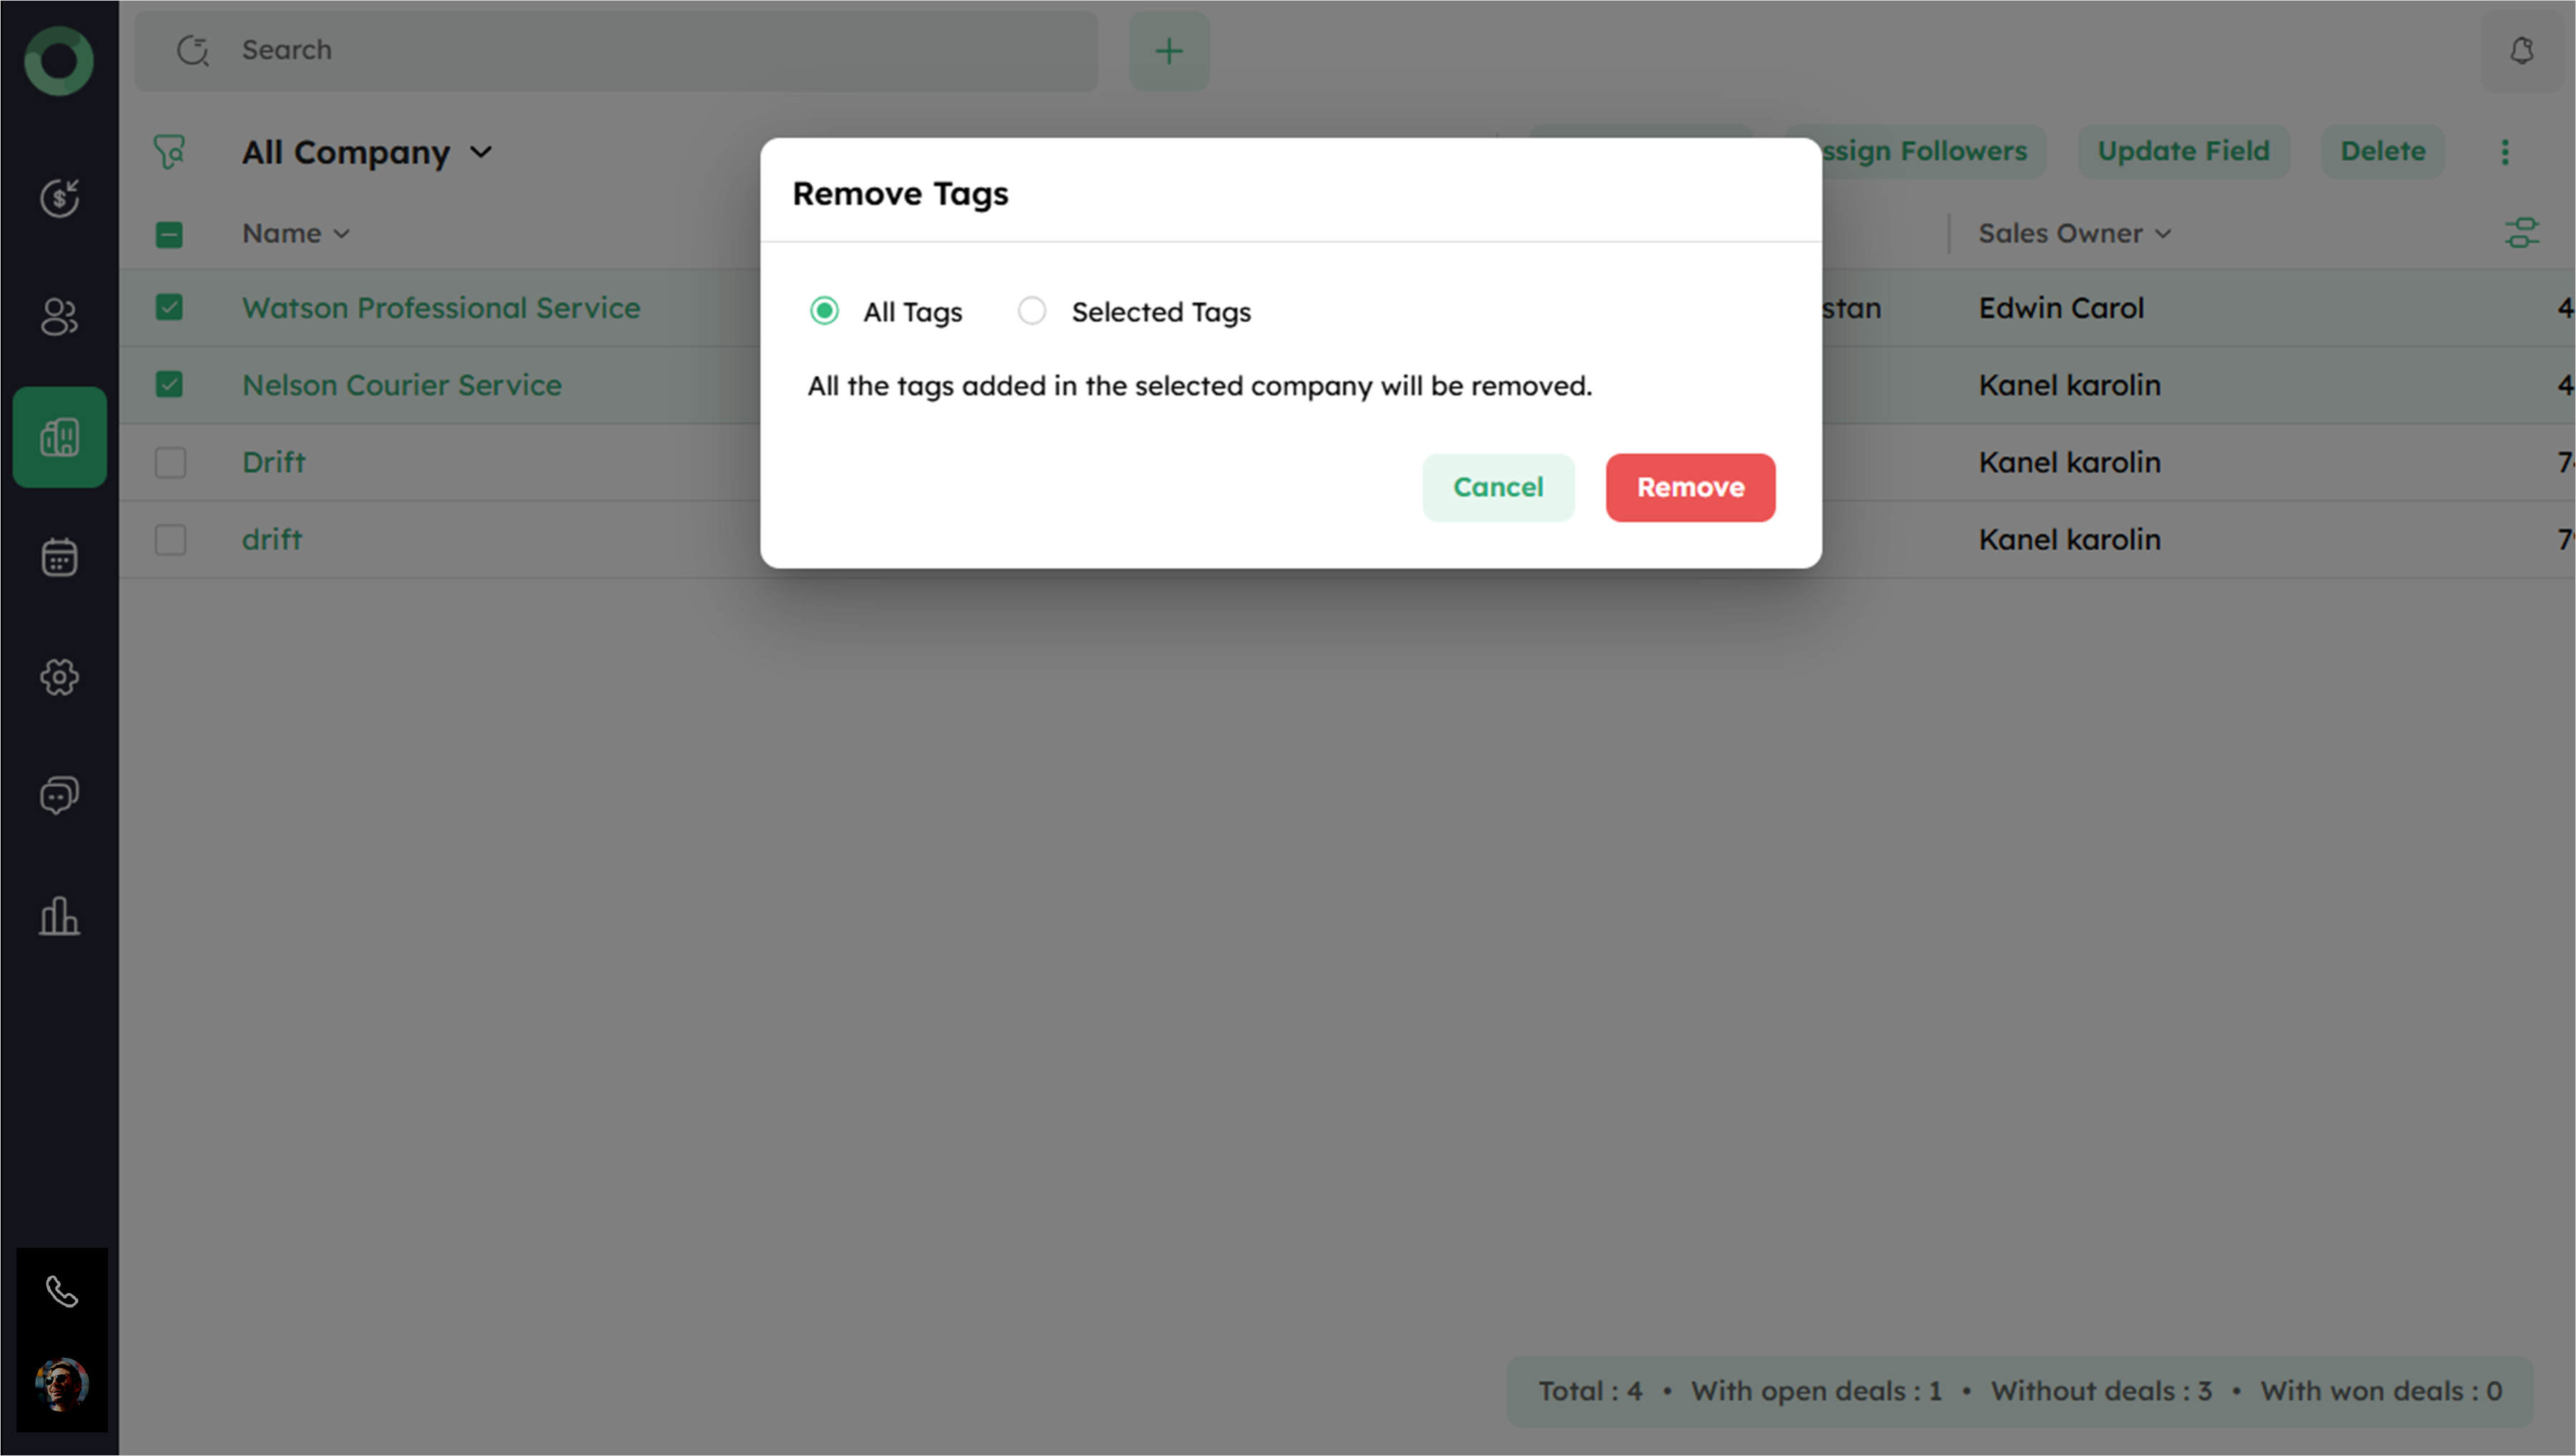Click the notification bell icon
This screenshot has height=1456, width=2576.
(x=2521, y=51)
